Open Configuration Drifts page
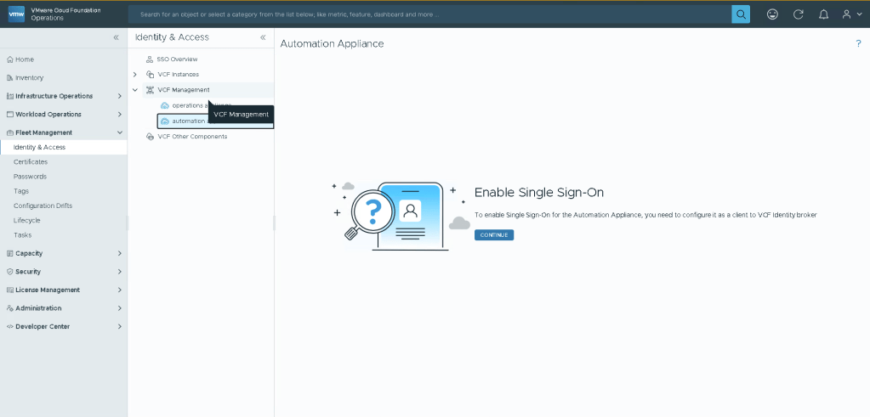870x417 pixels. (x=43, y=206)
